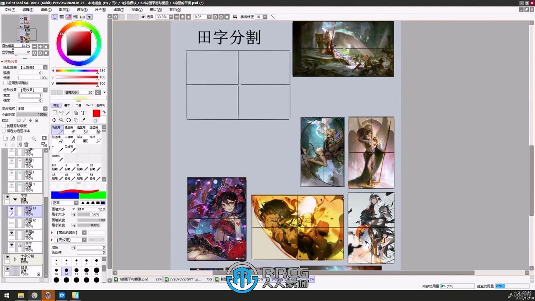Viewport: 535px width, 301px height.
Task: Select the magic wand tool
Action: pos(69,113)
